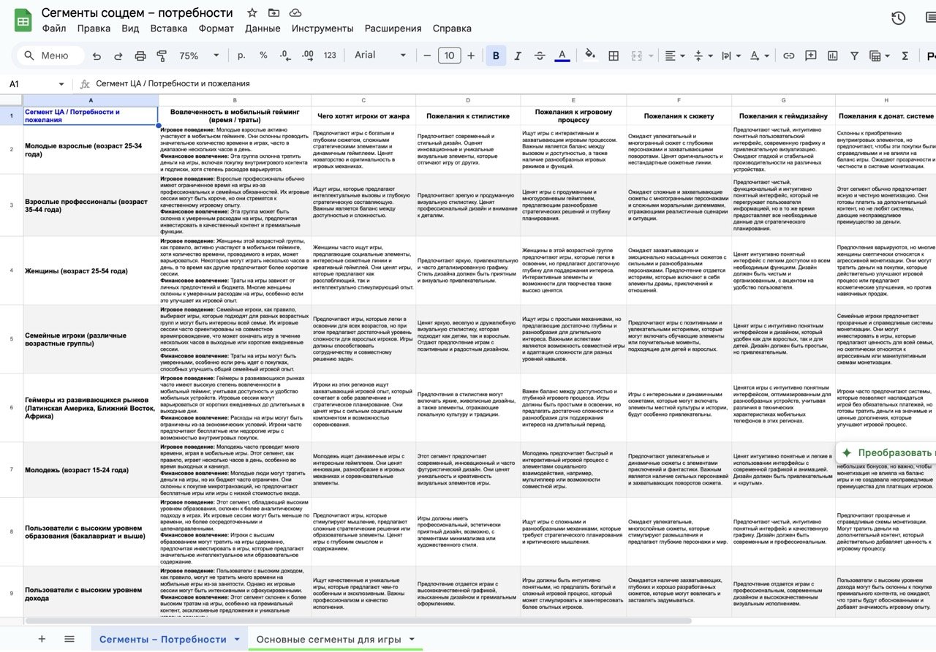Viewport: 936px width, 652px height.
Task: Show the all sheets list
Action: pos(69,639)
